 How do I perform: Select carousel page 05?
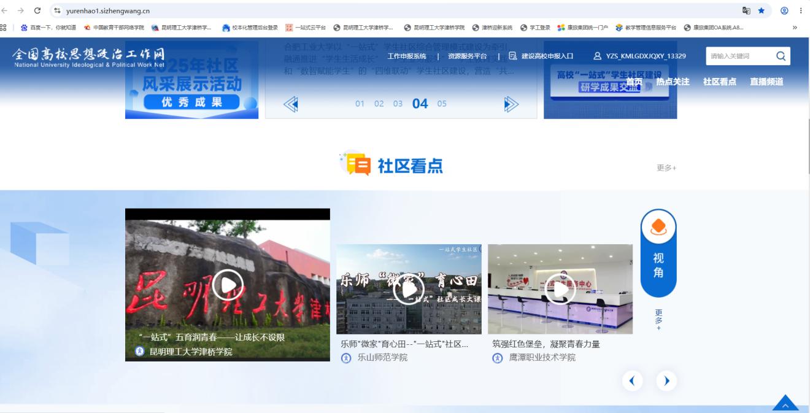tap(442, 104)
